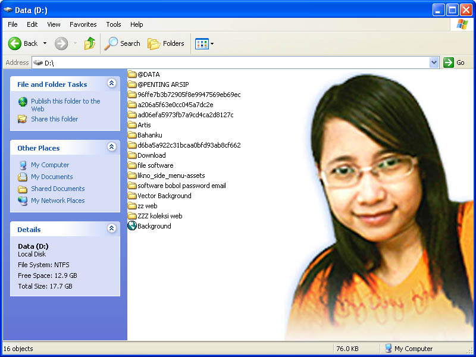Collapse the Details panel

112,228
